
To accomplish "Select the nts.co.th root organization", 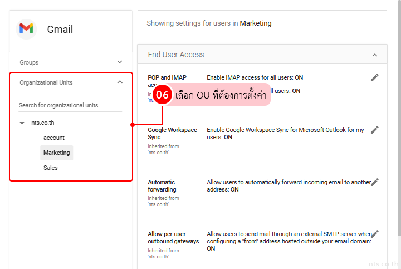I will (42, 123).
